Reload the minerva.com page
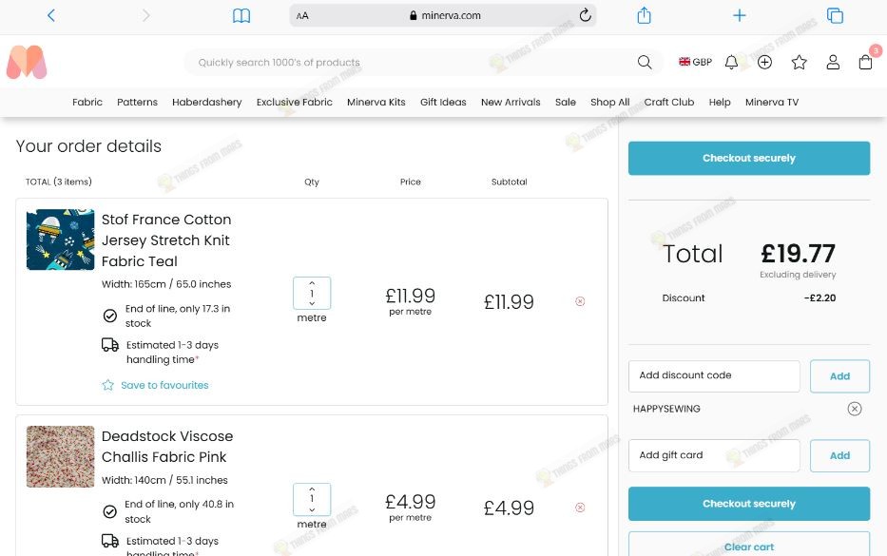Screen dimensions: 887x556 (x=585, y=15)
